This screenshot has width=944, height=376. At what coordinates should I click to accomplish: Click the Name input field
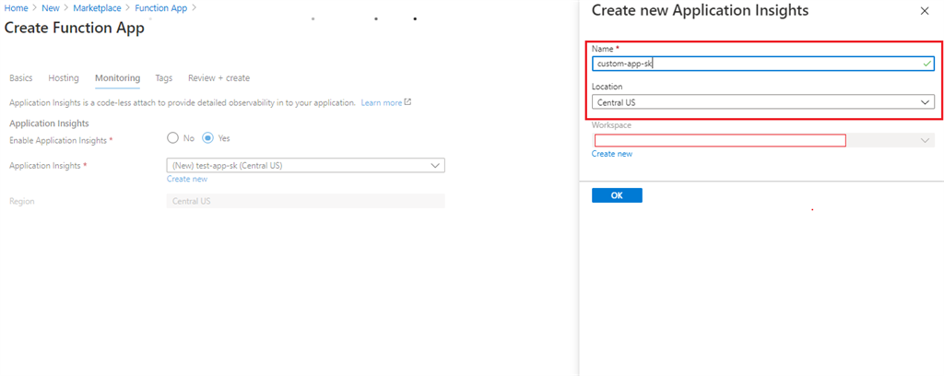coord(762,64)
